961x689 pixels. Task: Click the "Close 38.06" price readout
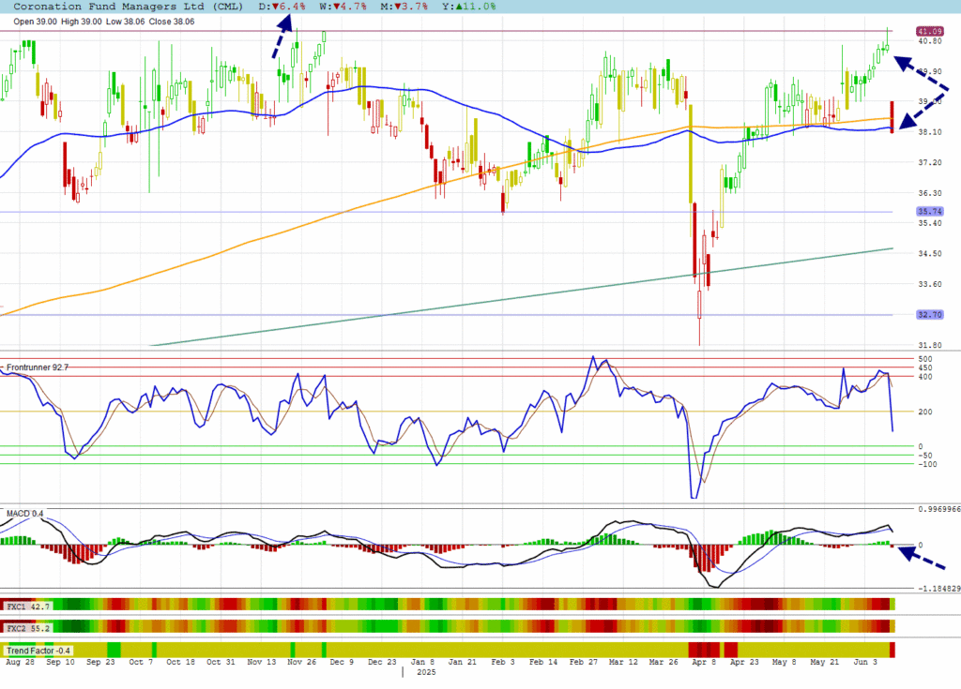click(x=172, y=22)
